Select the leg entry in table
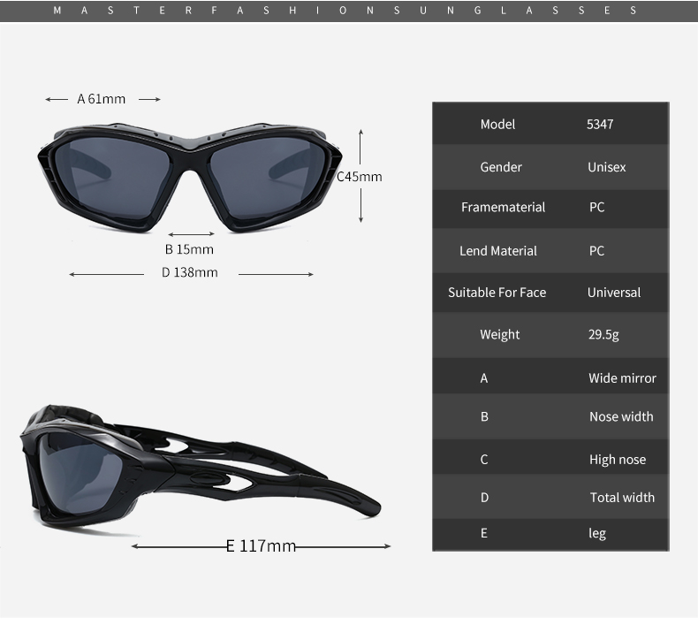Screen dimensions: 698x625 (x=597, y=533)
